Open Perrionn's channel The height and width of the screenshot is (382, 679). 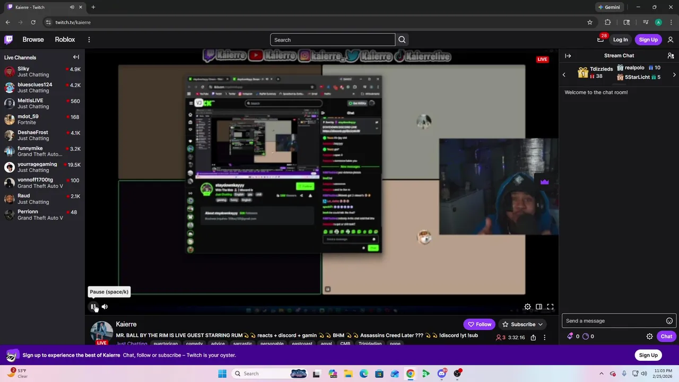(42, 215)
